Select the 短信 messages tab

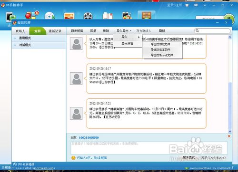(38, 31)
